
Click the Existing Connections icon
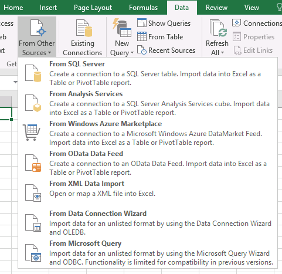[84, 28]
